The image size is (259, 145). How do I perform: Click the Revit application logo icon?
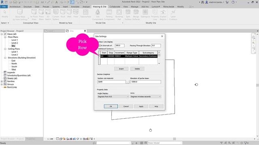tap(2, 2)
